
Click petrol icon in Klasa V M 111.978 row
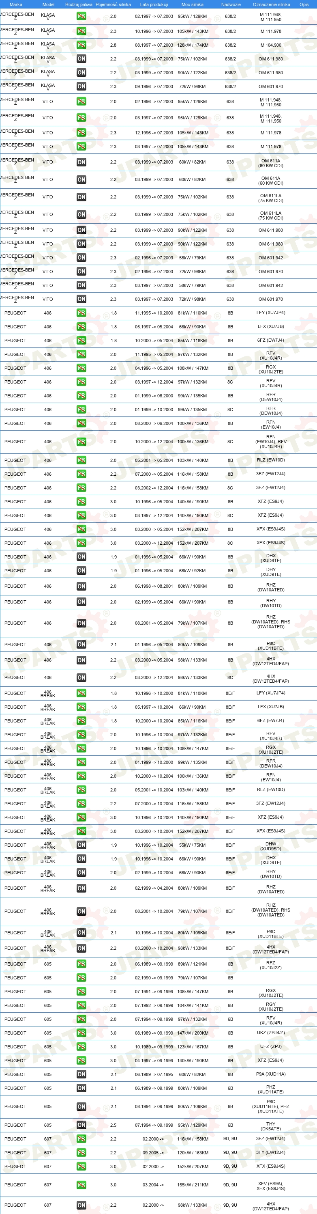coord(81,31)
